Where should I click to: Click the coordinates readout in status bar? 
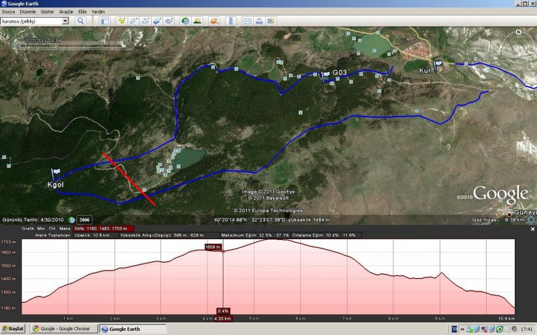click(x=272, y=220)
